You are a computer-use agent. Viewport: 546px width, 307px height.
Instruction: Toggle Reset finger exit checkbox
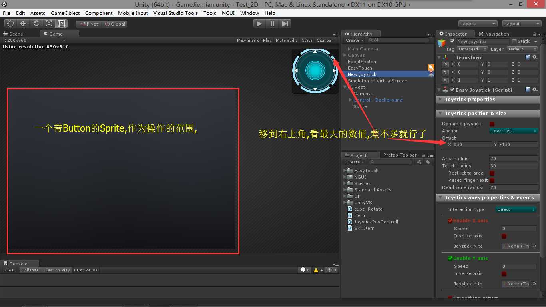(x=492, y=180)
